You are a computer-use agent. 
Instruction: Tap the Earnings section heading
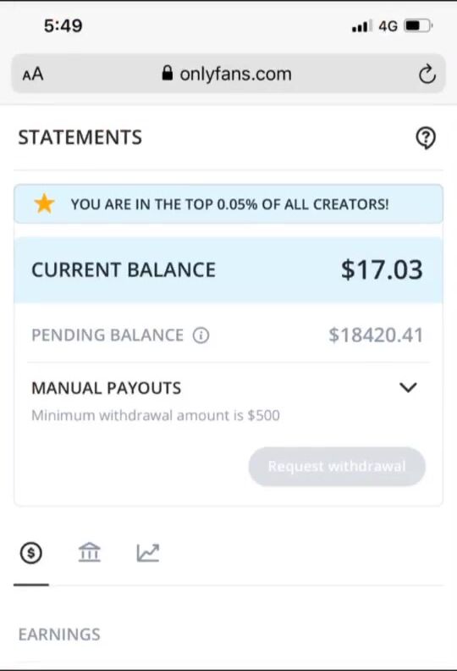tap(59, 635)
